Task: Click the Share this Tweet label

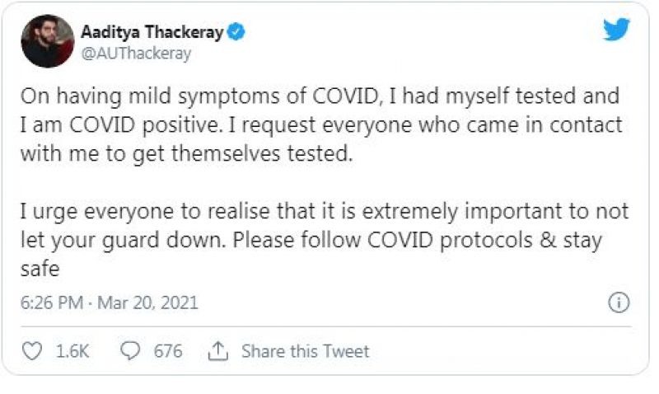Action: [305, 351]
